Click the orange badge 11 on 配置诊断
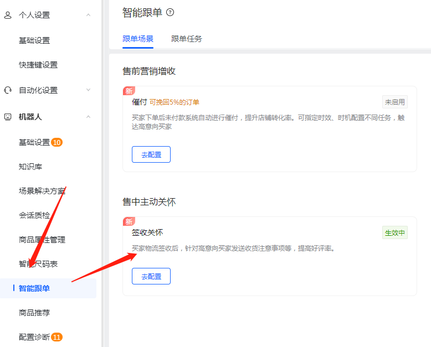Viewport: 431px width, 347px height. click(x=57, y=337)
